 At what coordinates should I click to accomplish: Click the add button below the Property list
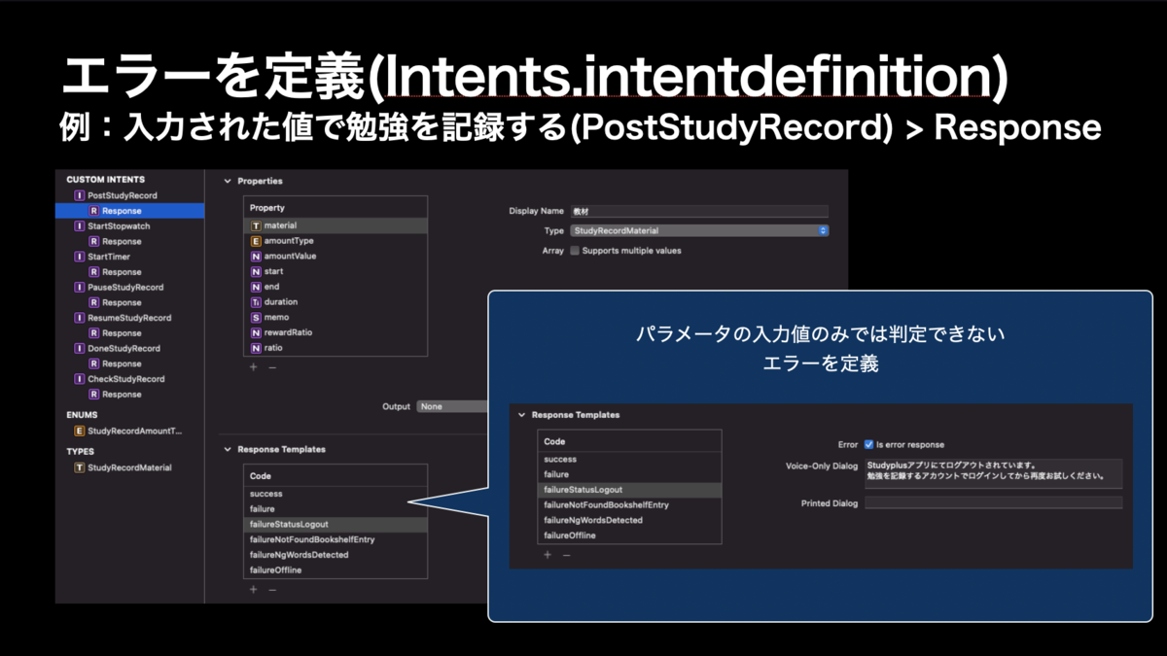point(252,367)
